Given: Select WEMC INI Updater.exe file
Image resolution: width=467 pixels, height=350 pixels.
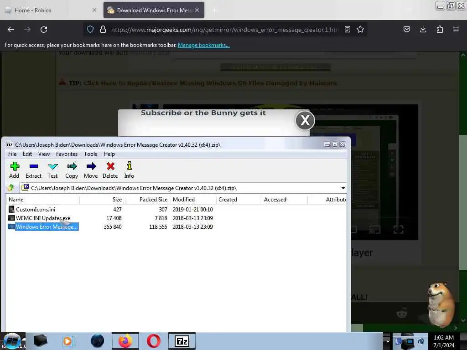Looking at the screenshot, I should (43, 218).
